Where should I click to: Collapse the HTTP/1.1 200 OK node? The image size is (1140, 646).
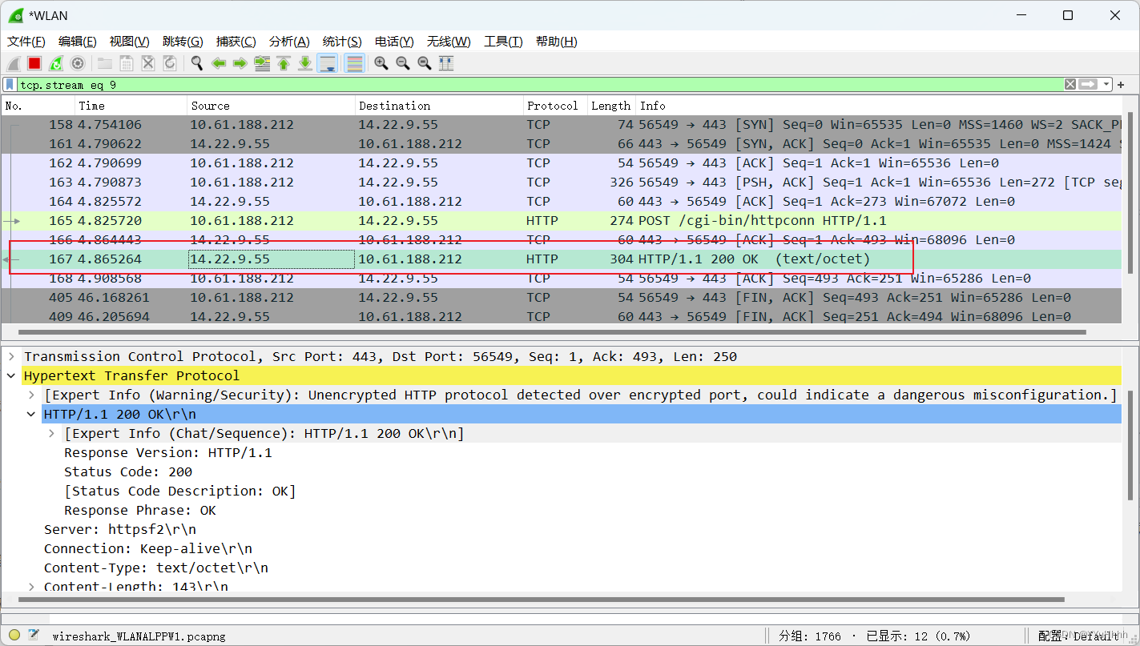pos(31,414)
